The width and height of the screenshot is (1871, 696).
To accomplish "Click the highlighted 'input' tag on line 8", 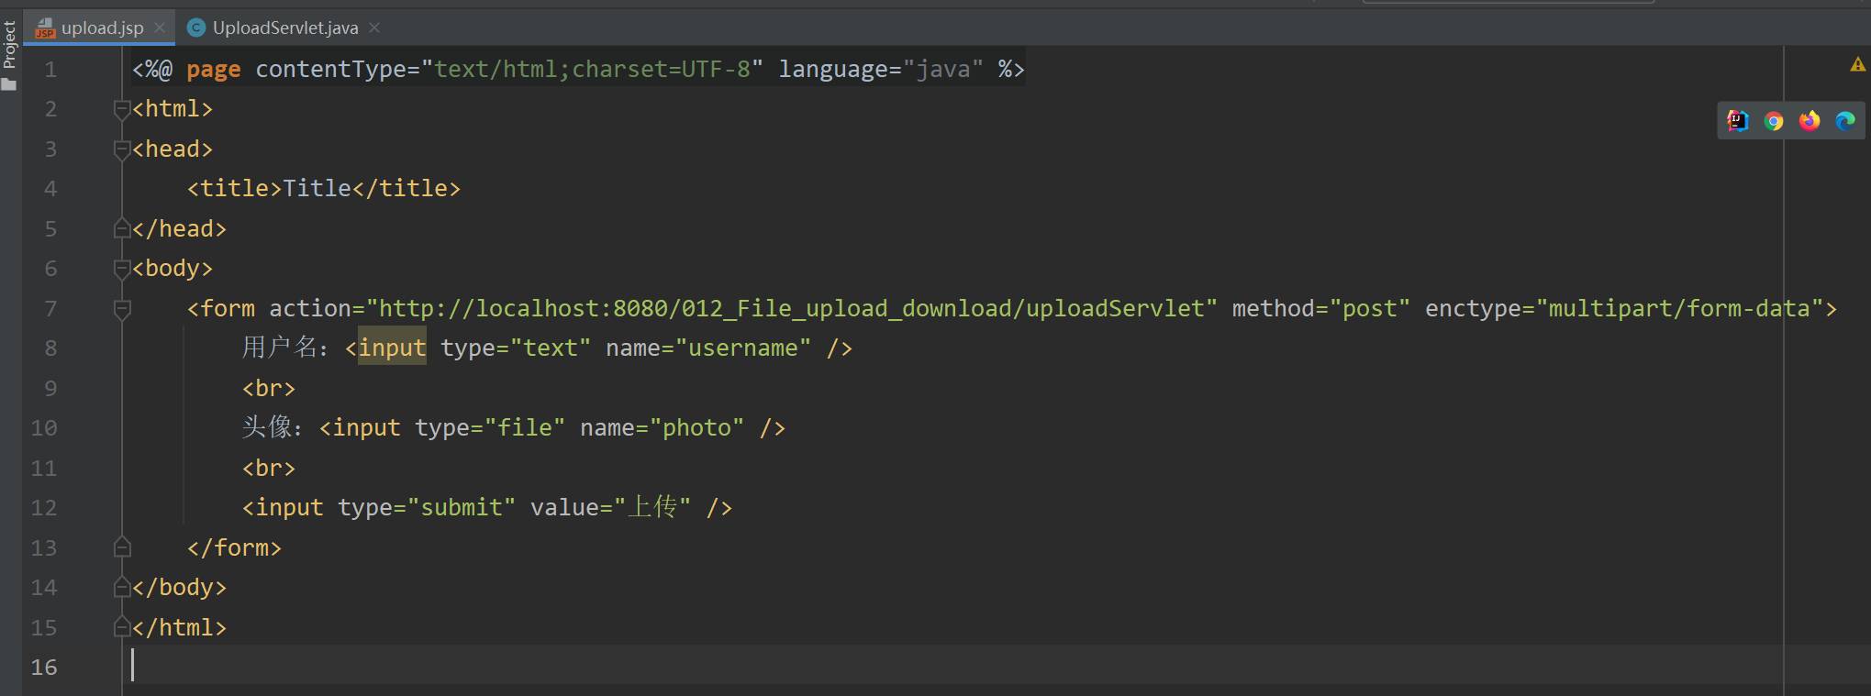I will click(x=392, y=348).
